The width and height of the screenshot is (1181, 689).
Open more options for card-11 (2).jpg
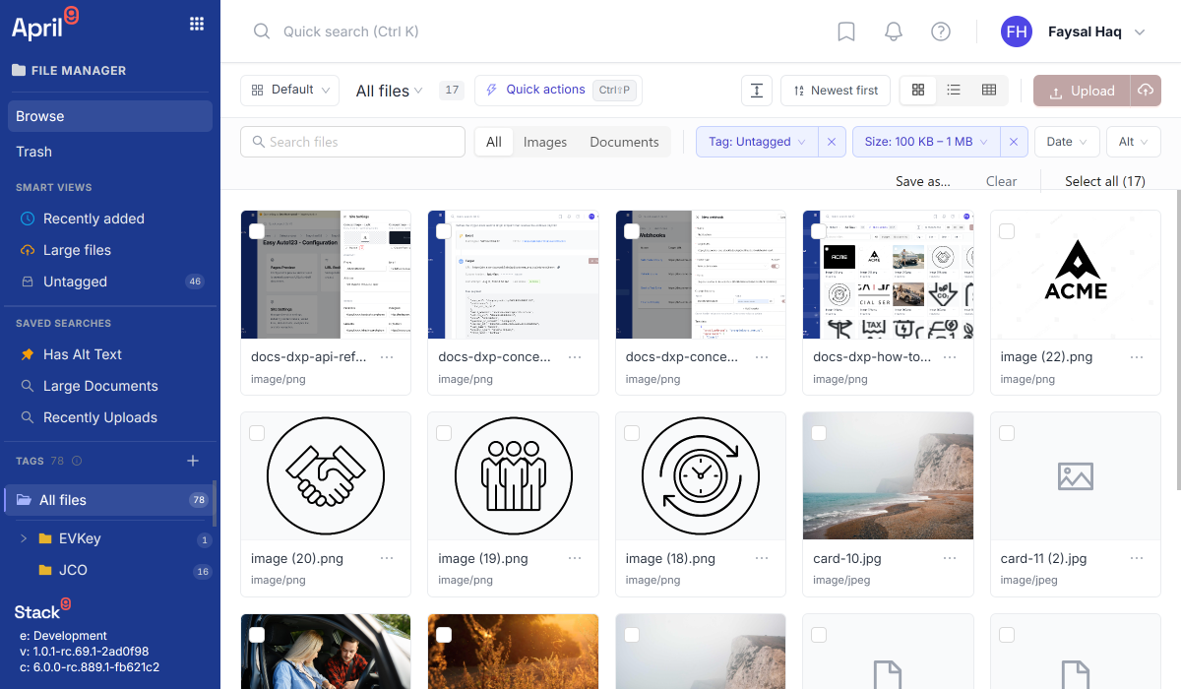tap(1138, 558)
